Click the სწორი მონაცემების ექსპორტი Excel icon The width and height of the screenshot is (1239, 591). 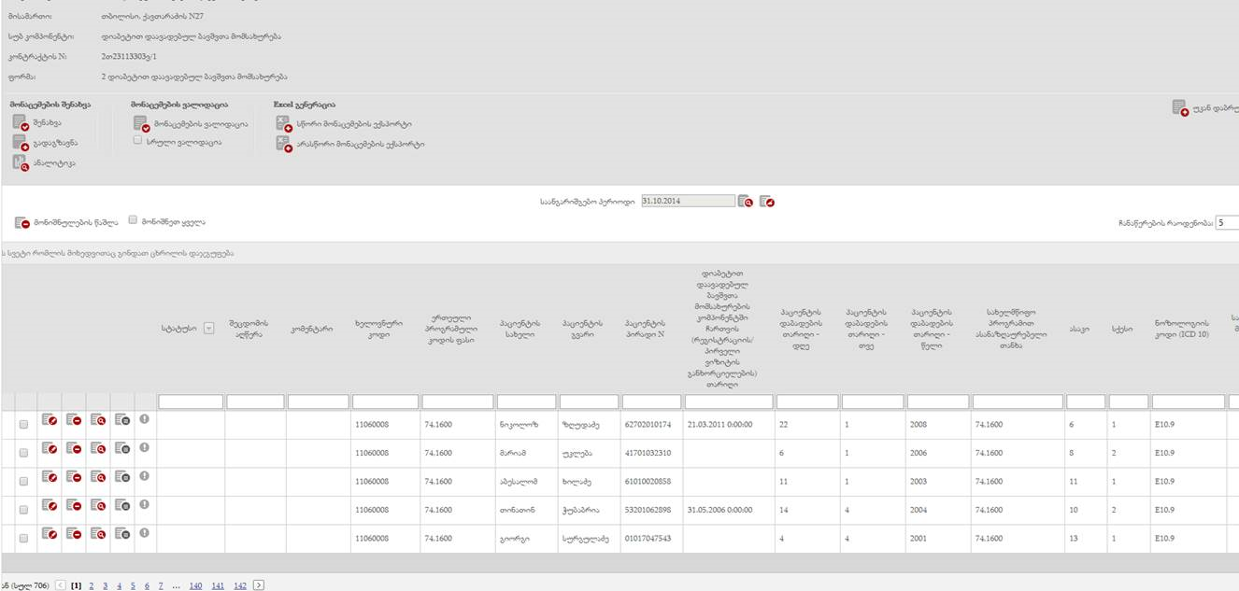(x=283, y=123)
